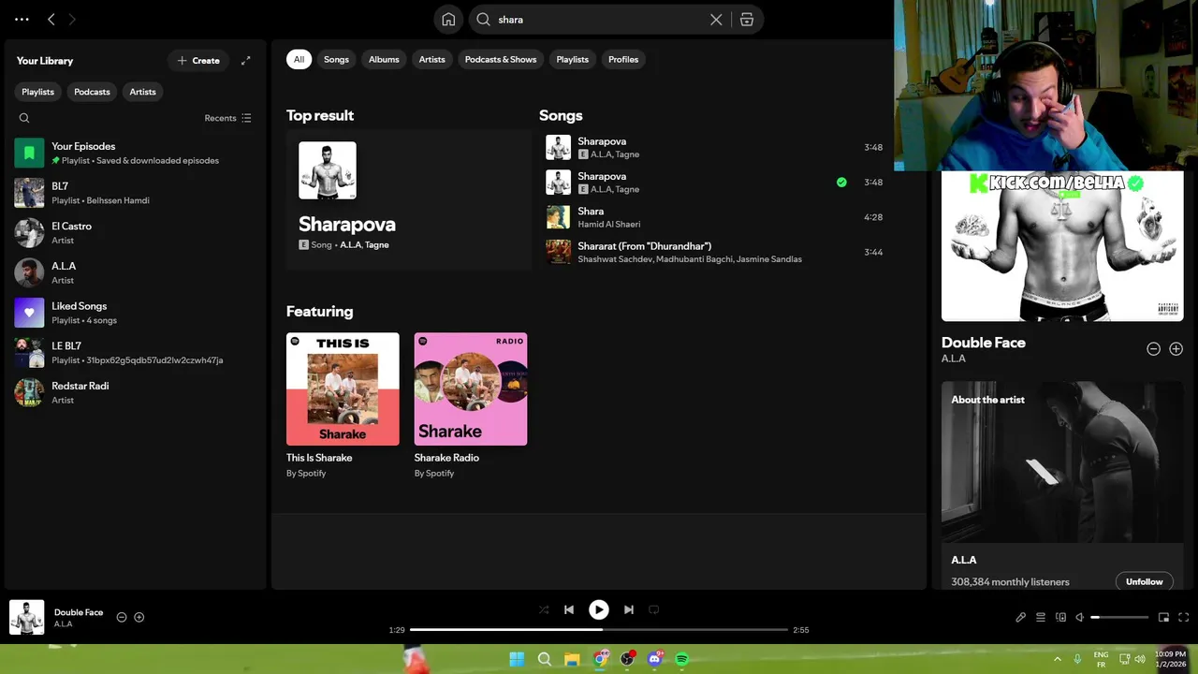The image size is (1198, 674).
Task: Filter library by Playlists
Action: point(38,92)
